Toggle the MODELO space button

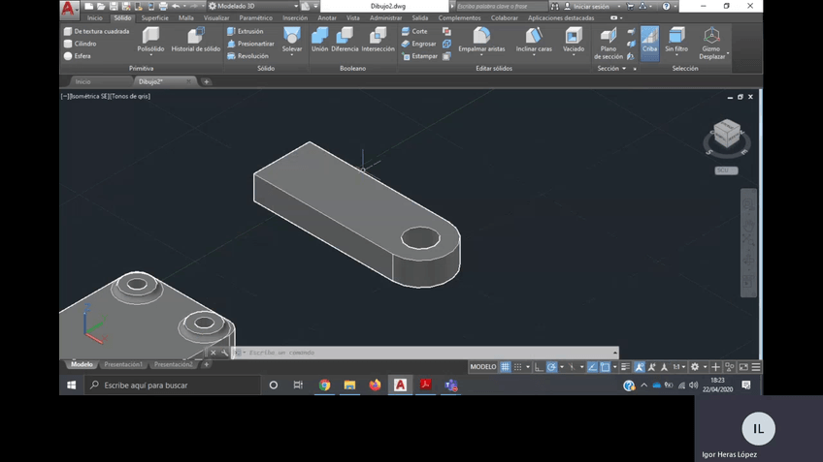(483, 367)
